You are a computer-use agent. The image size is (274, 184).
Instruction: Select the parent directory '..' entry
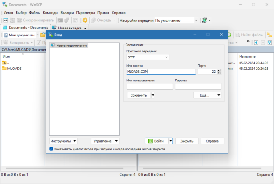coord(6,63)
